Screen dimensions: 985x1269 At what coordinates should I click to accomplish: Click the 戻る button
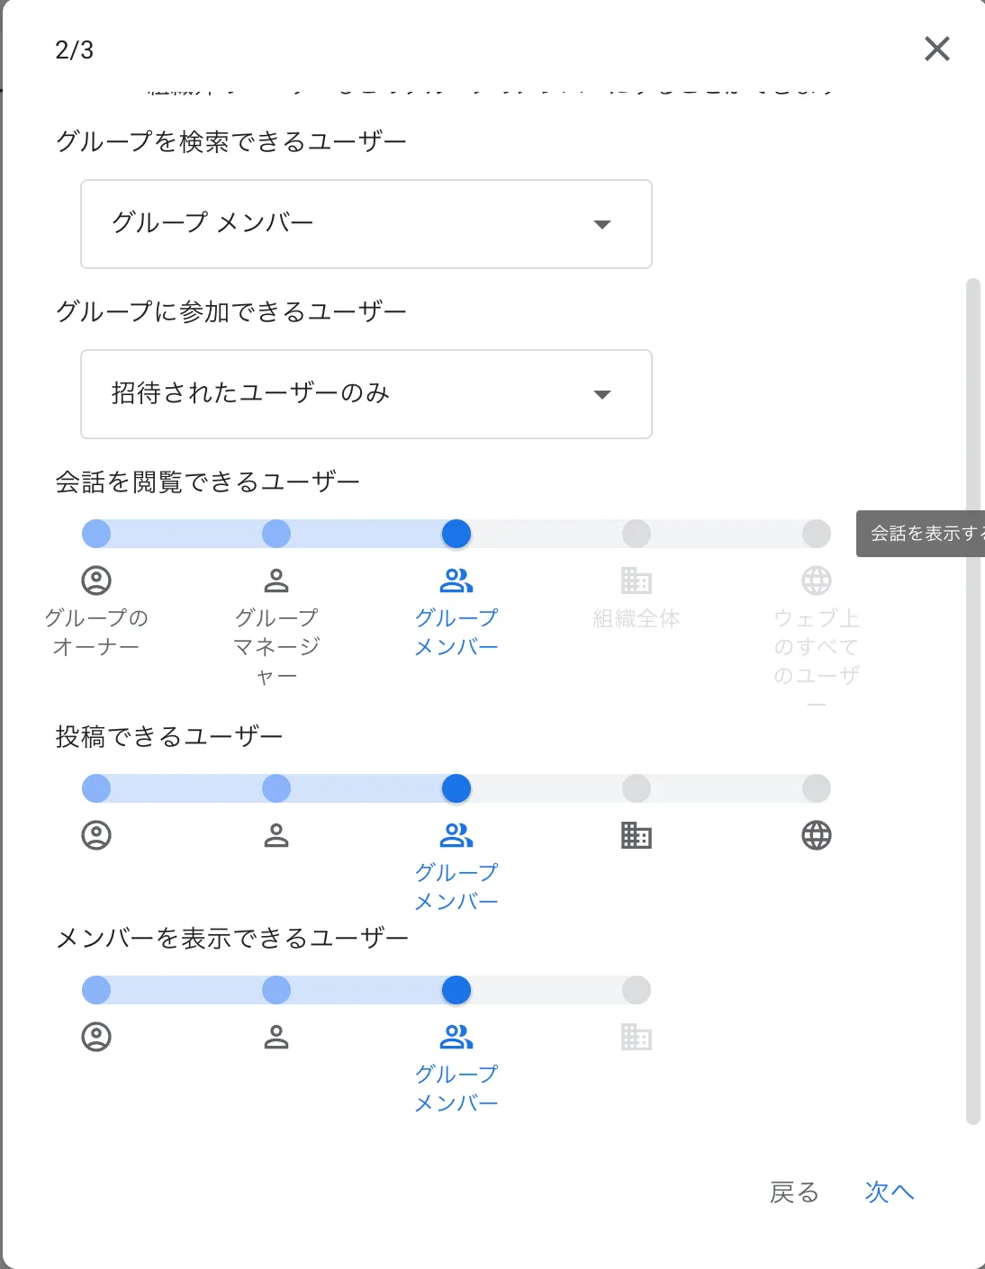tap(794, 1192)
